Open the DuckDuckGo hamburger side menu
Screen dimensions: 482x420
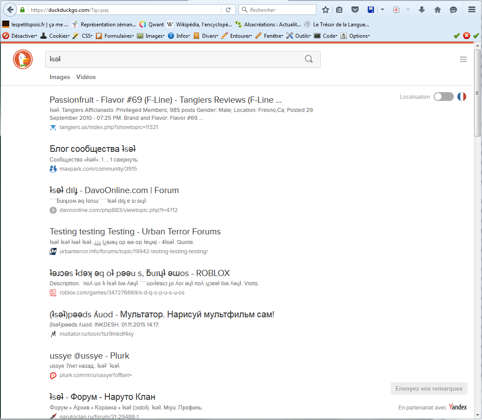(x=463, y=60)
